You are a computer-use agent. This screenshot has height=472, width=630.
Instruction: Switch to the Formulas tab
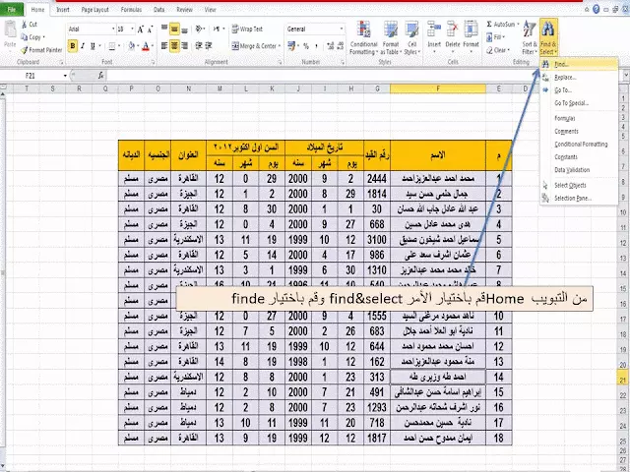(x=131, y=9)
